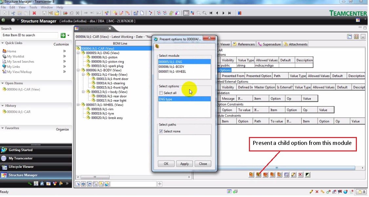The height and width of the screenshot is (197, 369).
Task: Click the red X delete icon near the pencil icon
Action: click(300, 175)
